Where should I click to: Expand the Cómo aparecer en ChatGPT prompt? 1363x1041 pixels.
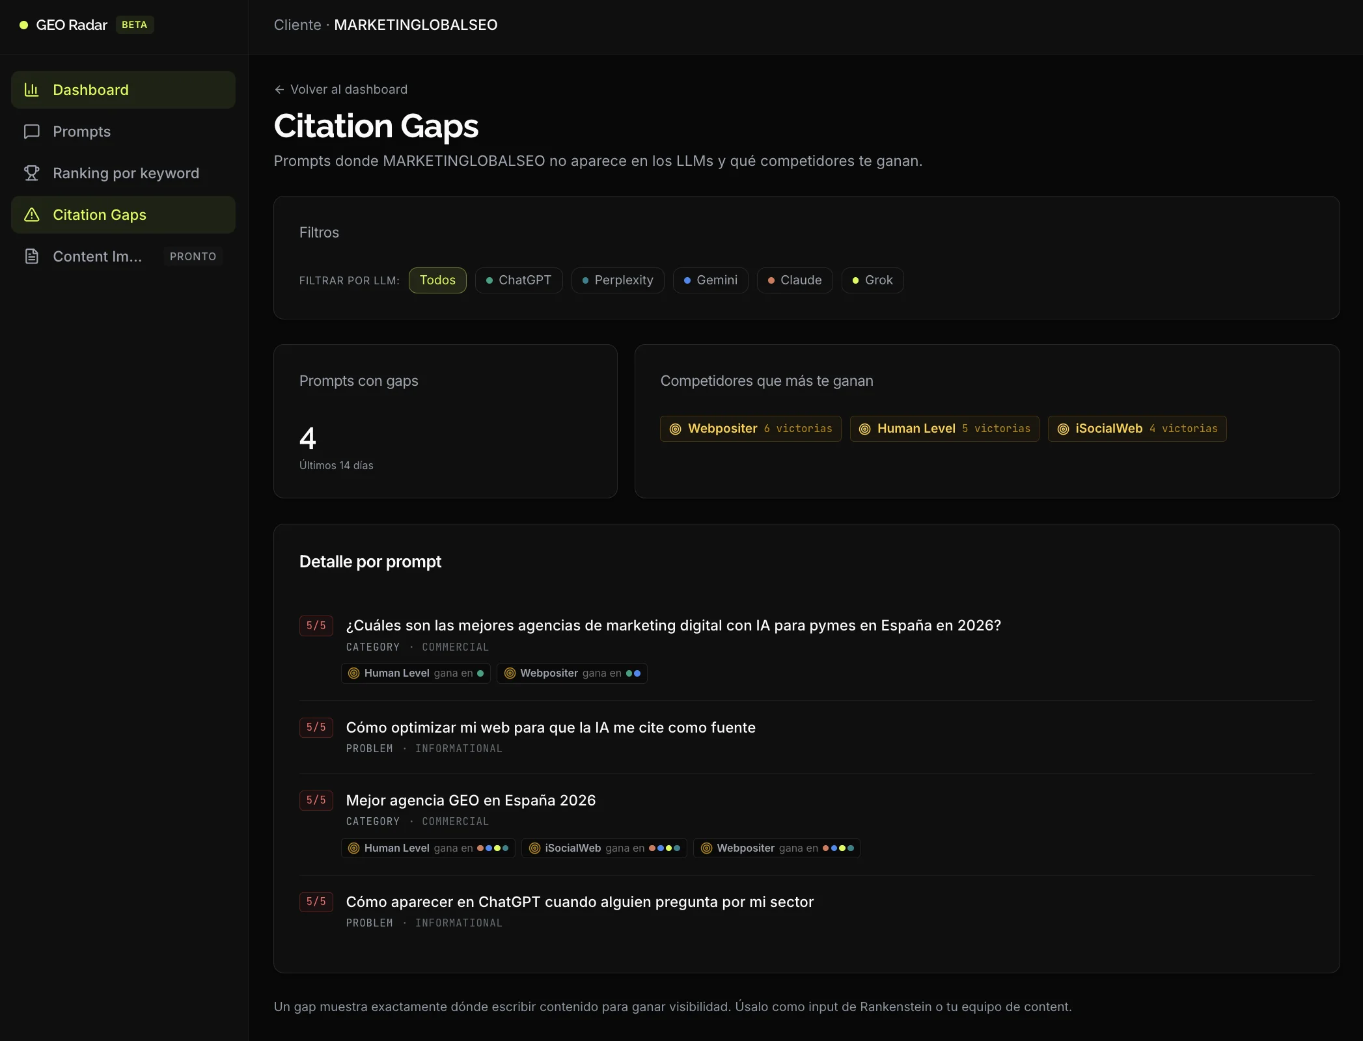pos(579,902)
